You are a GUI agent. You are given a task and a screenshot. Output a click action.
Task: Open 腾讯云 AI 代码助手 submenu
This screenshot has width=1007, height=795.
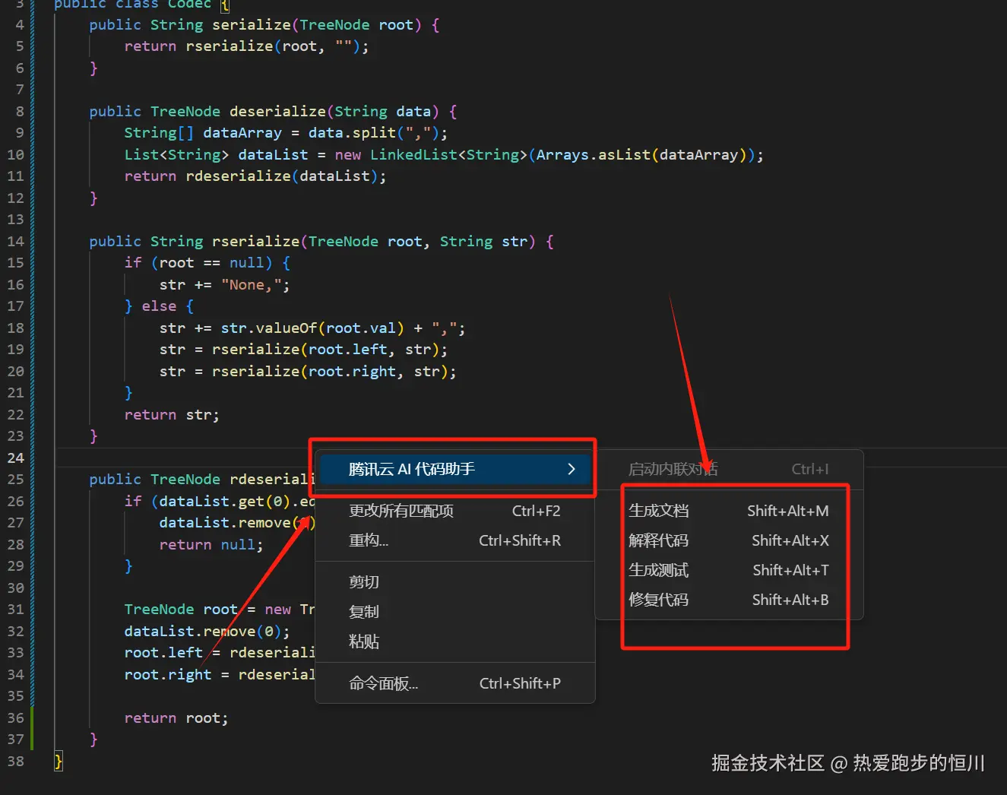454,469
